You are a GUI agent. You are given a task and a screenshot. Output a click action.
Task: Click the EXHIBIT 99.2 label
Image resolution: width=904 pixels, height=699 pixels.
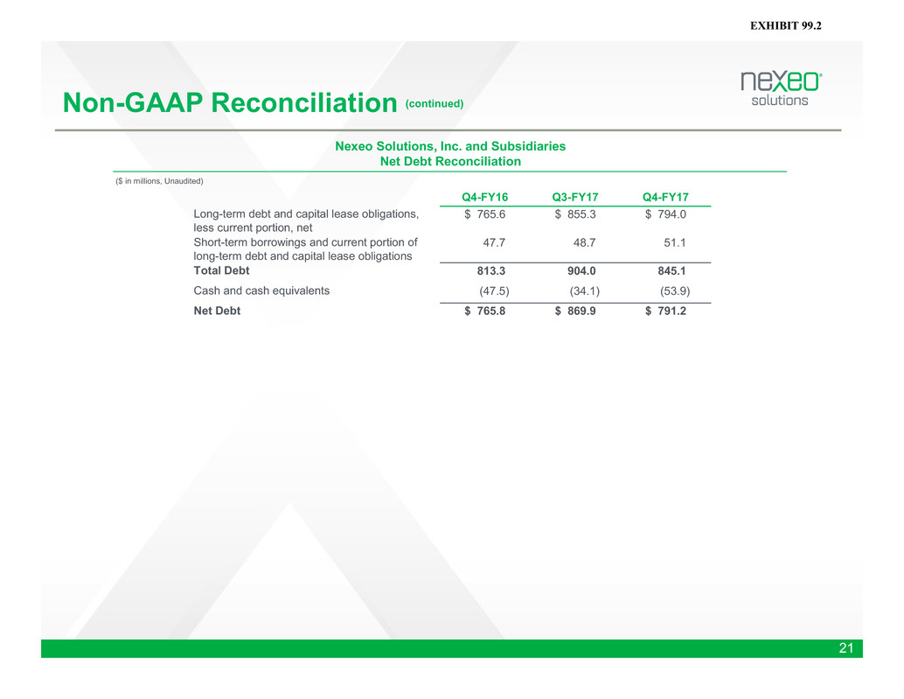[x=786, y=27]
